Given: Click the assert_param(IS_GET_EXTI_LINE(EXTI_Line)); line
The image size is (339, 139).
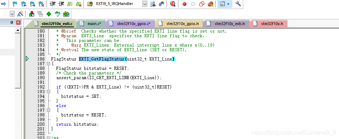Looking at the screenshot, I should pyautogui.click(x=109, y=78).
